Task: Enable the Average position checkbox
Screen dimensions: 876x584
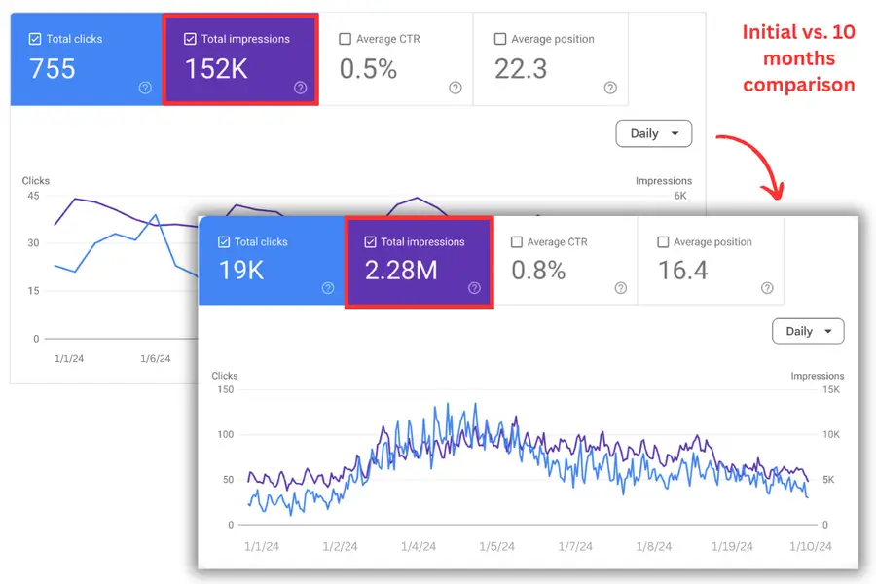Action: point(499,39)
